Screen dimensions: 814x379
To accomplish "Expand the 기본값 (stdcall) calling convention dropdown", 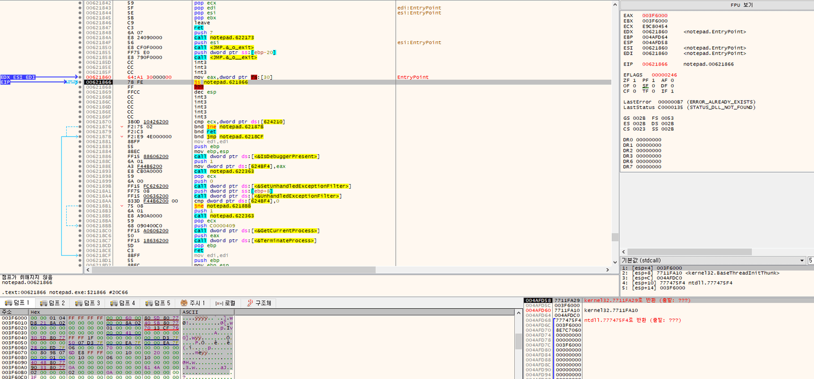I will (801, 260).
